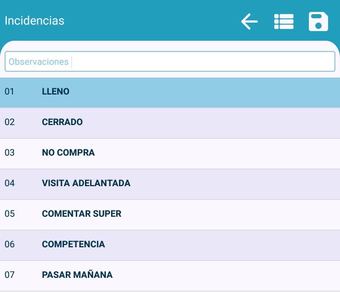Tap the back arrow icon
This screenshot has width=340, height=292.
coord(249,22)
